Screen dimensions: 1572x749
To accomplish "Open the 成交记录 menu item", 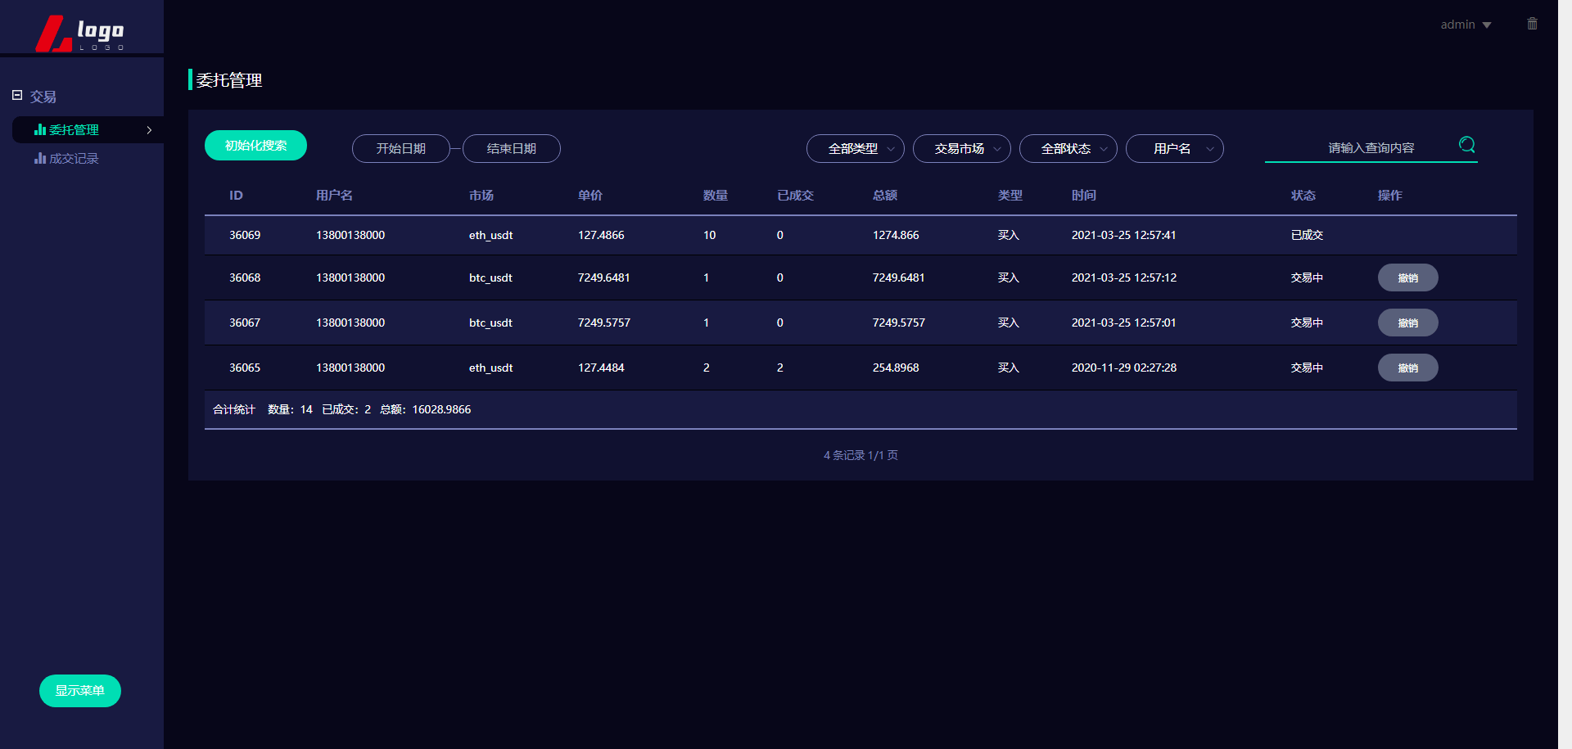I will point(74,159).
